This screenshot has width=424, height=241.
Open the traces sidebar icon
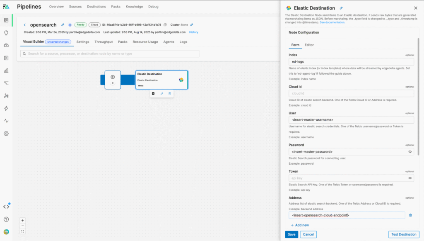tap(6, 83)
